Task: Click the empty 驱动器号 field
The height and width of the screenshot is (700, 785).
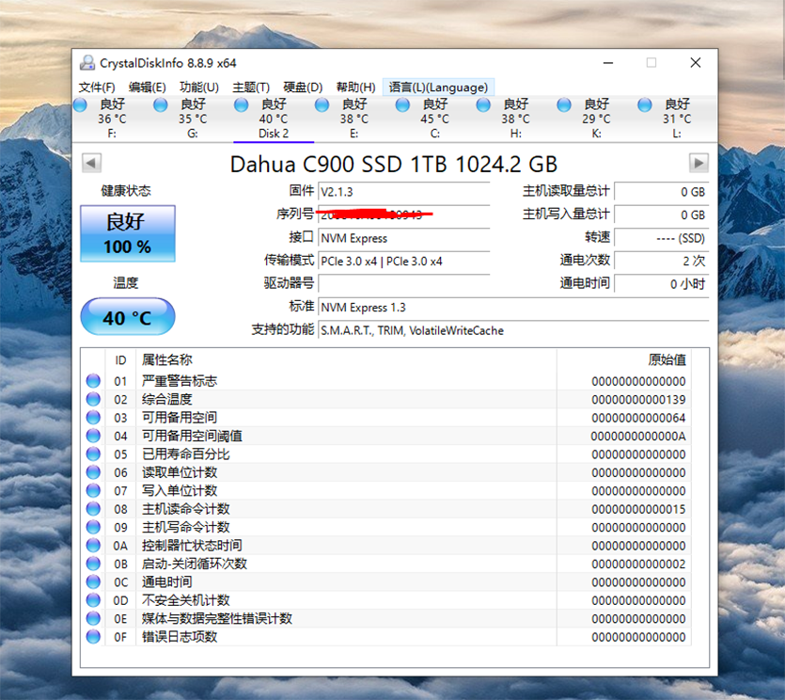Action: (403, 284)
